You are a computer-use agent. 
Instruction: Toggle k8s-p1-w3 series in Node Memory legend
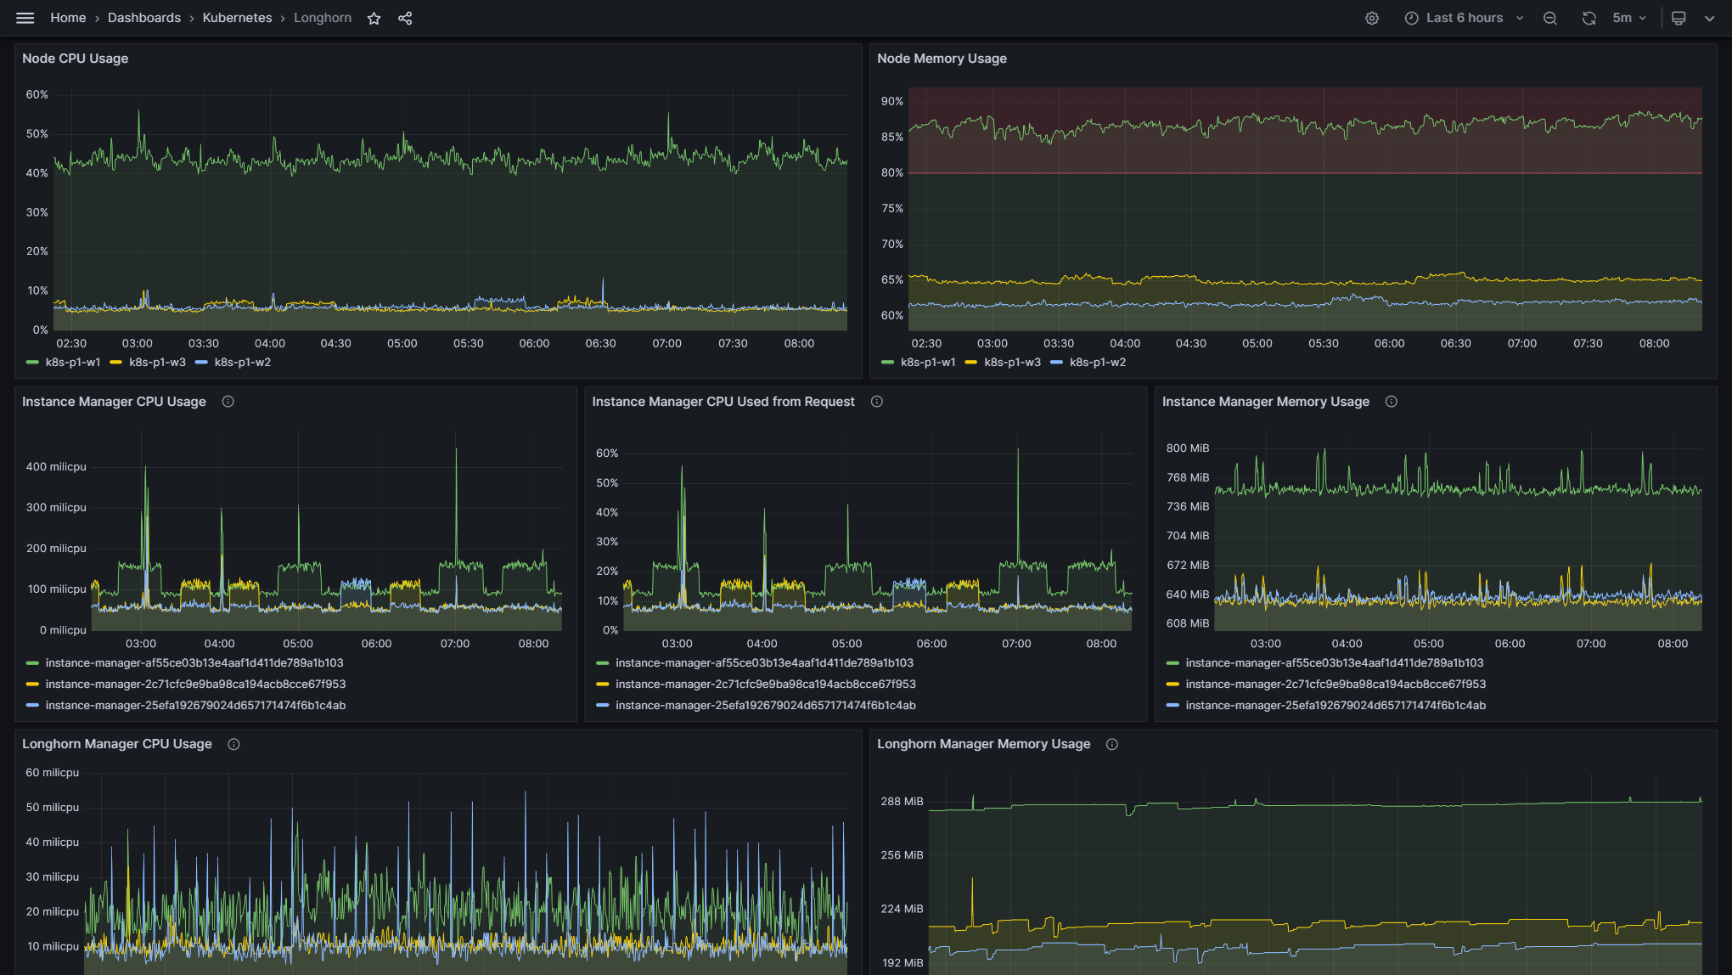[1011, 363]
